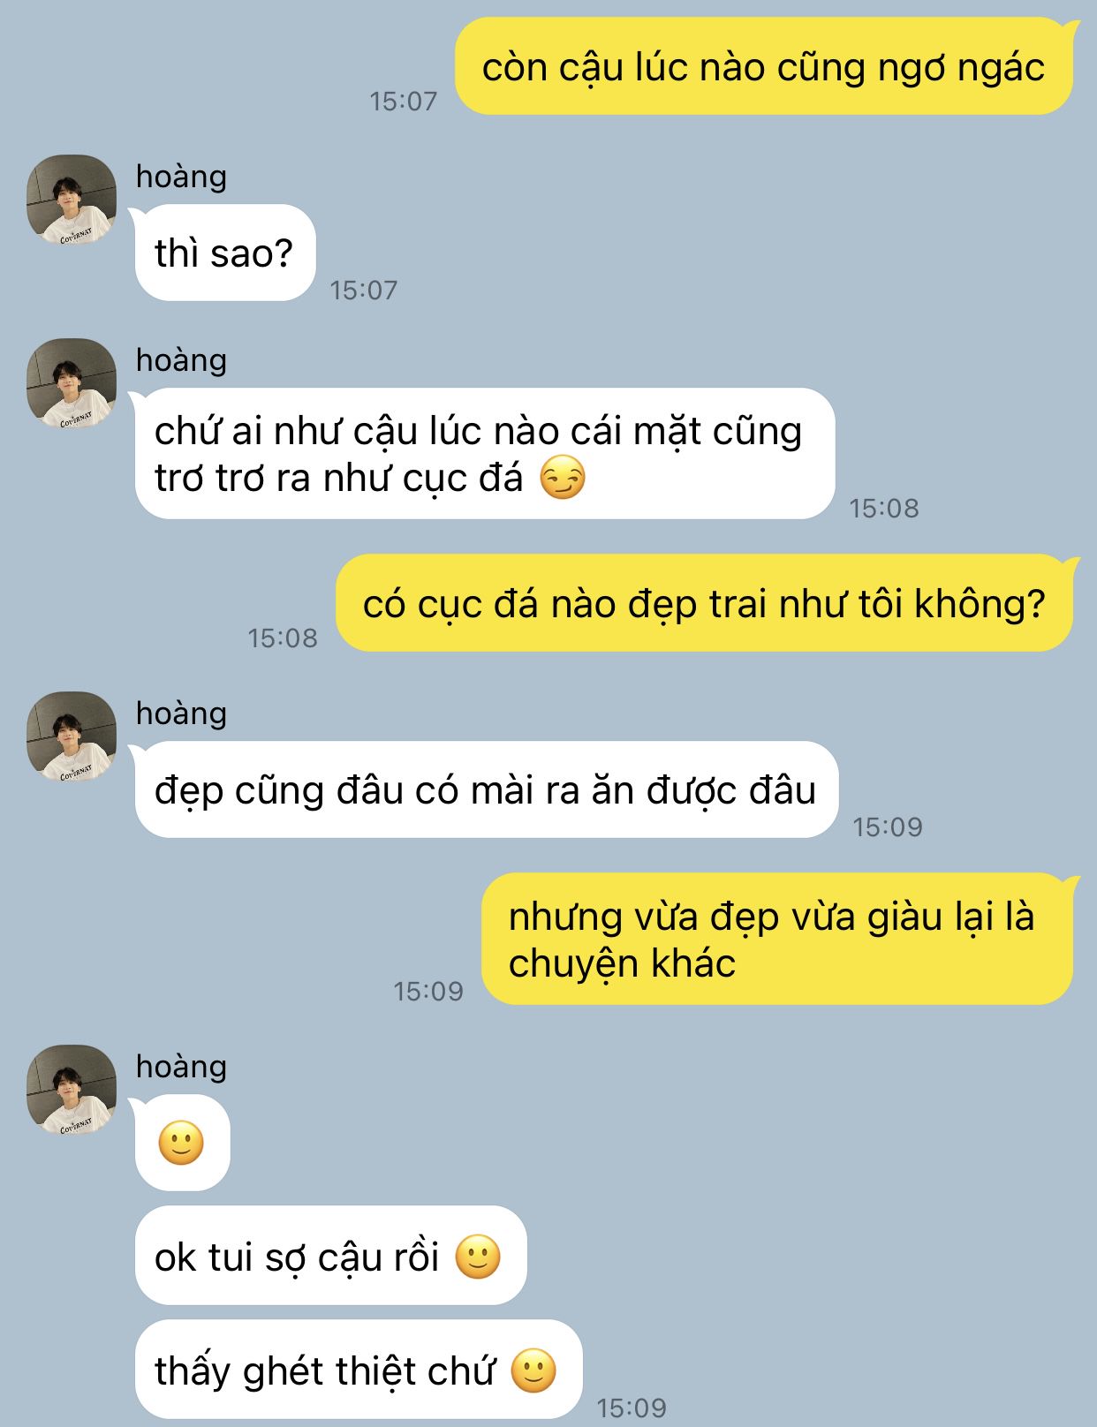Select yellow bubble "có cục đá nào đẹp trai"
The width and height of the screenshot is (1097, 1427).
(705, 603)
